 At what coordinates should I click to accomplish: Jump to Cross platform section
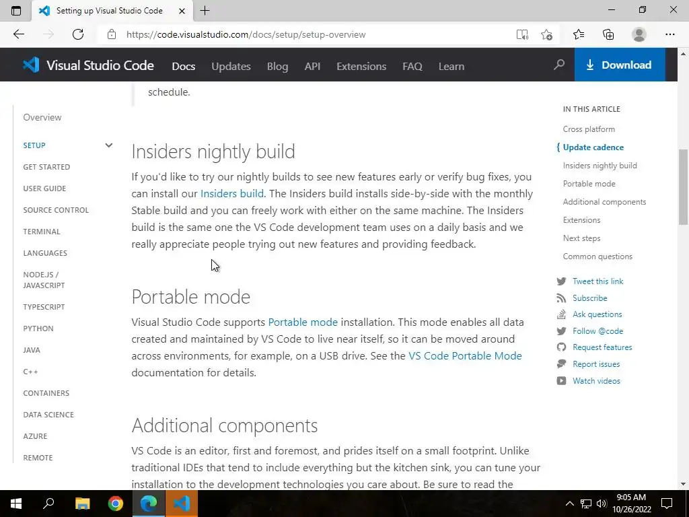(589, 129)
